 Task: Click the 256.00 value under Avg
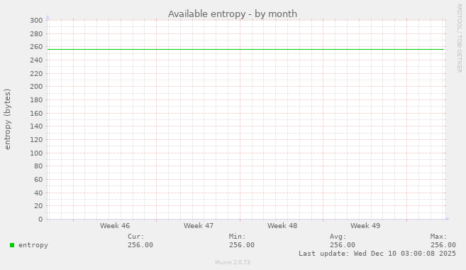pos(343,245)
